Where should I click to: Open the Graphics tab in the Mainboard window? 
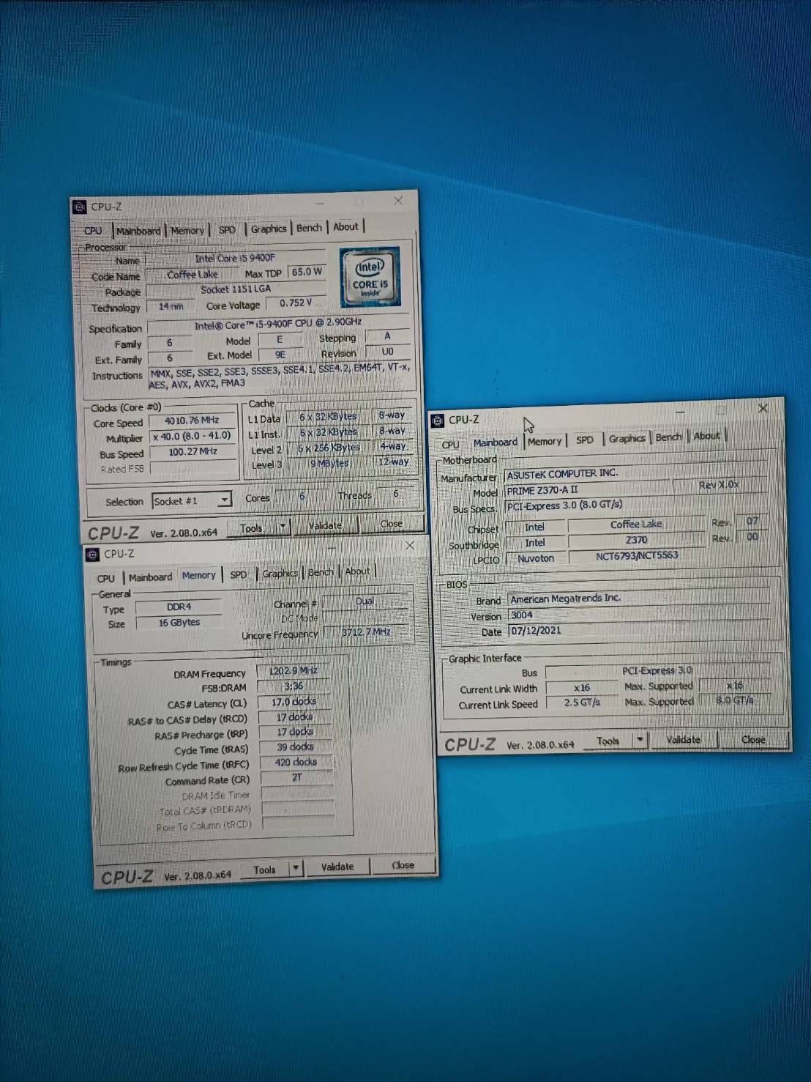627,438
